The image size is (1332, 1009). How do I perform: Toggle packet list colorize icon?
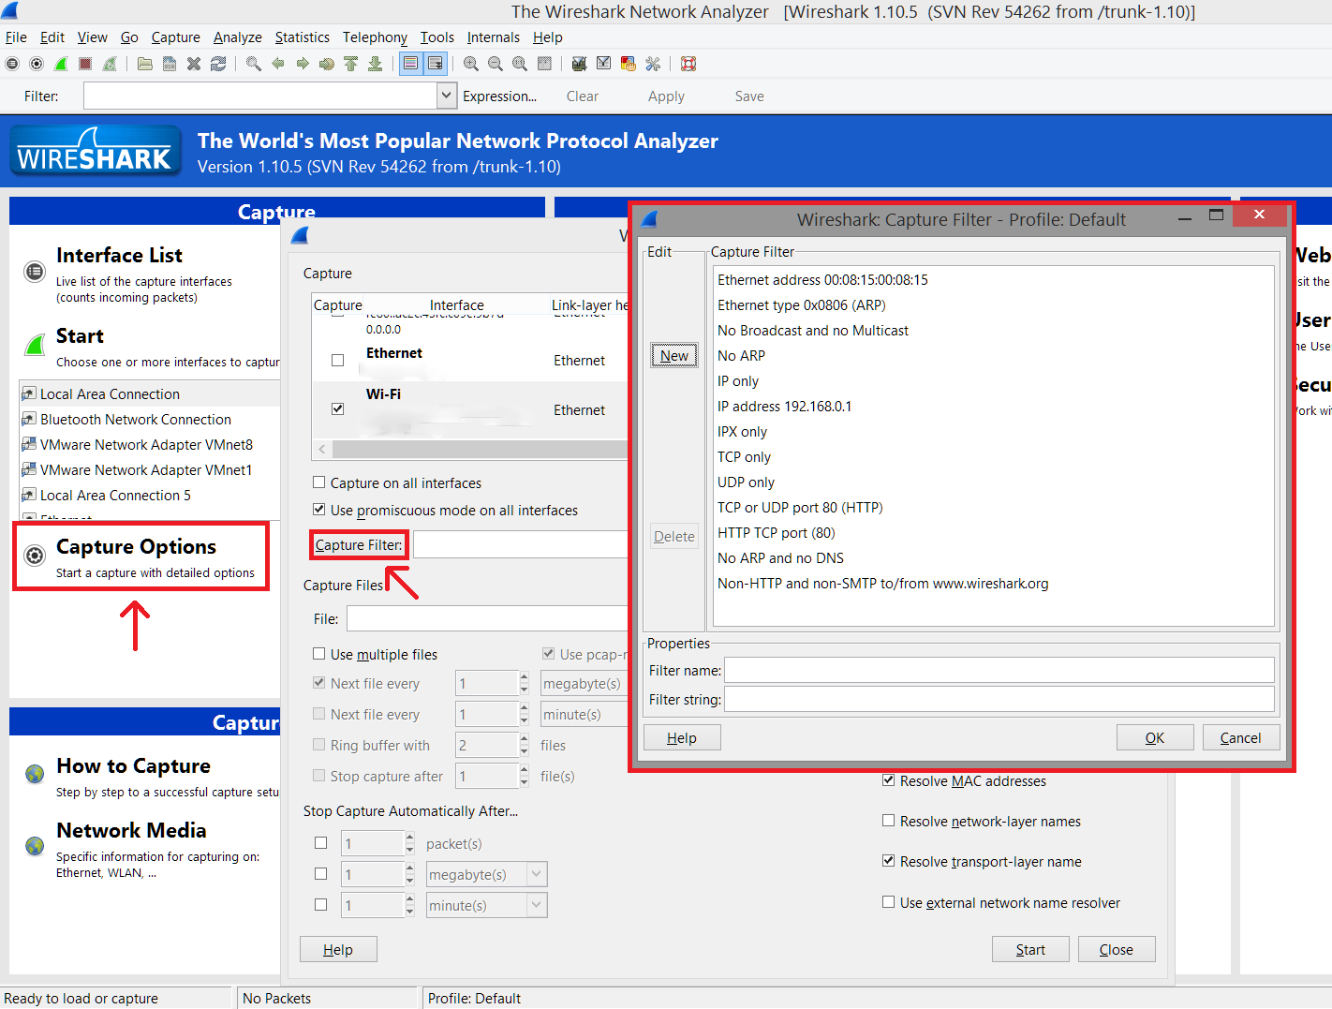pyautogui.click(x=410, y=64)
